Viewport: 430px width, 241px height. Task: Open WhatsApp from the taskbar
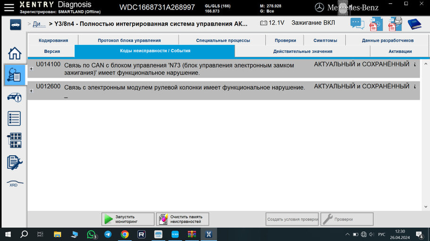click(x=91, y=234)
